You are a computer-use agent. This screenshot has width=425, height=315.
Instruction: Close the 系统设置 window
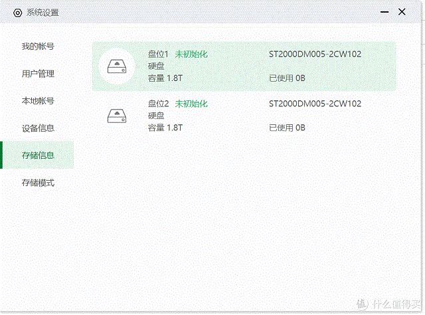pos(402,12)
